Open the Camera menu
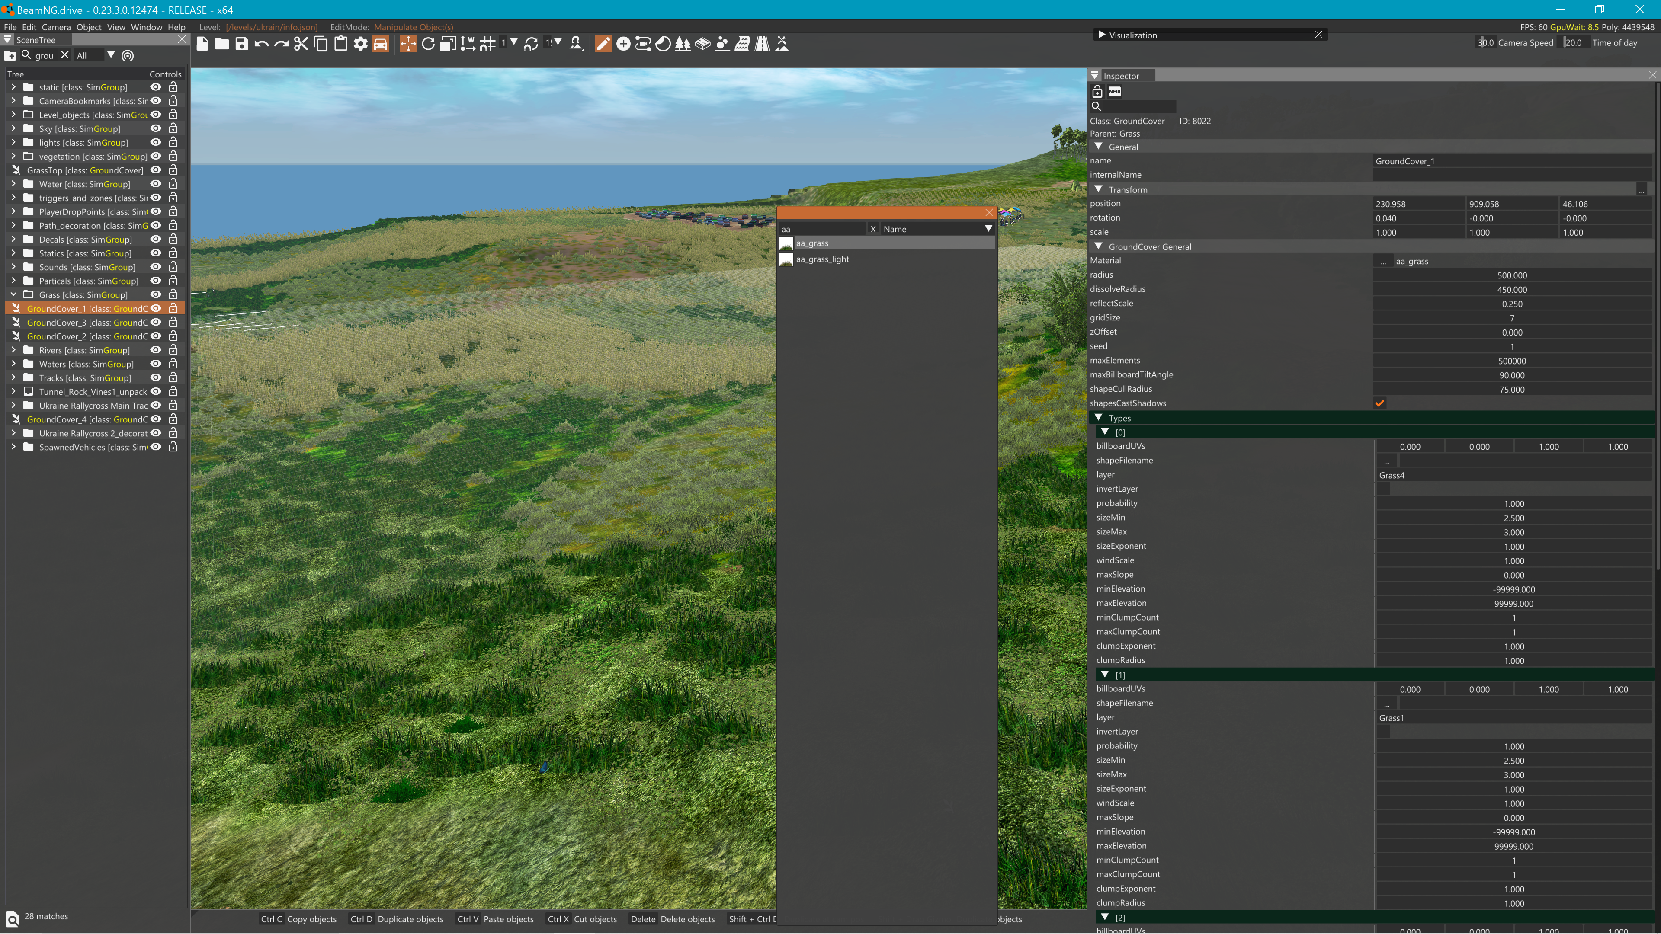The image size is (1661, 934). point(56,27)
